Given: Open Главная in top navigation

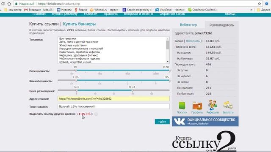Looking at the screenshot, I should [x=39, y=14].
